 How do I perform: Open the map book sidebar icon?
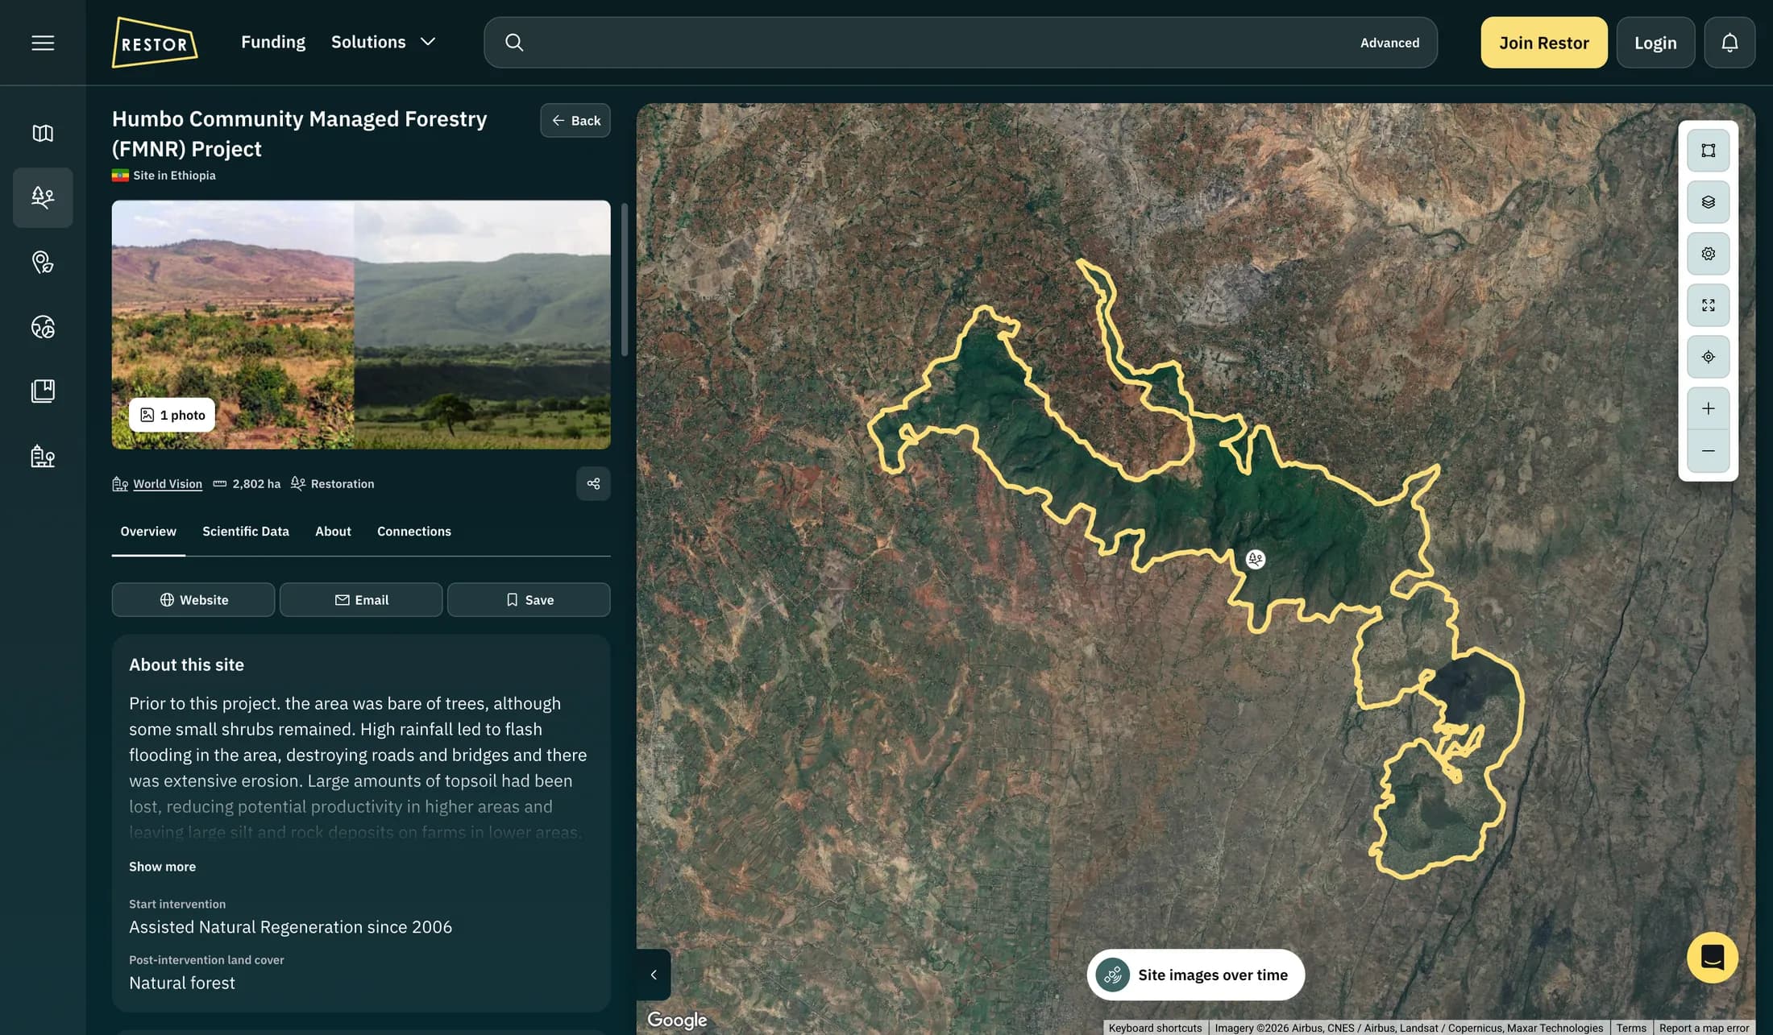click(x=43, y=133)
